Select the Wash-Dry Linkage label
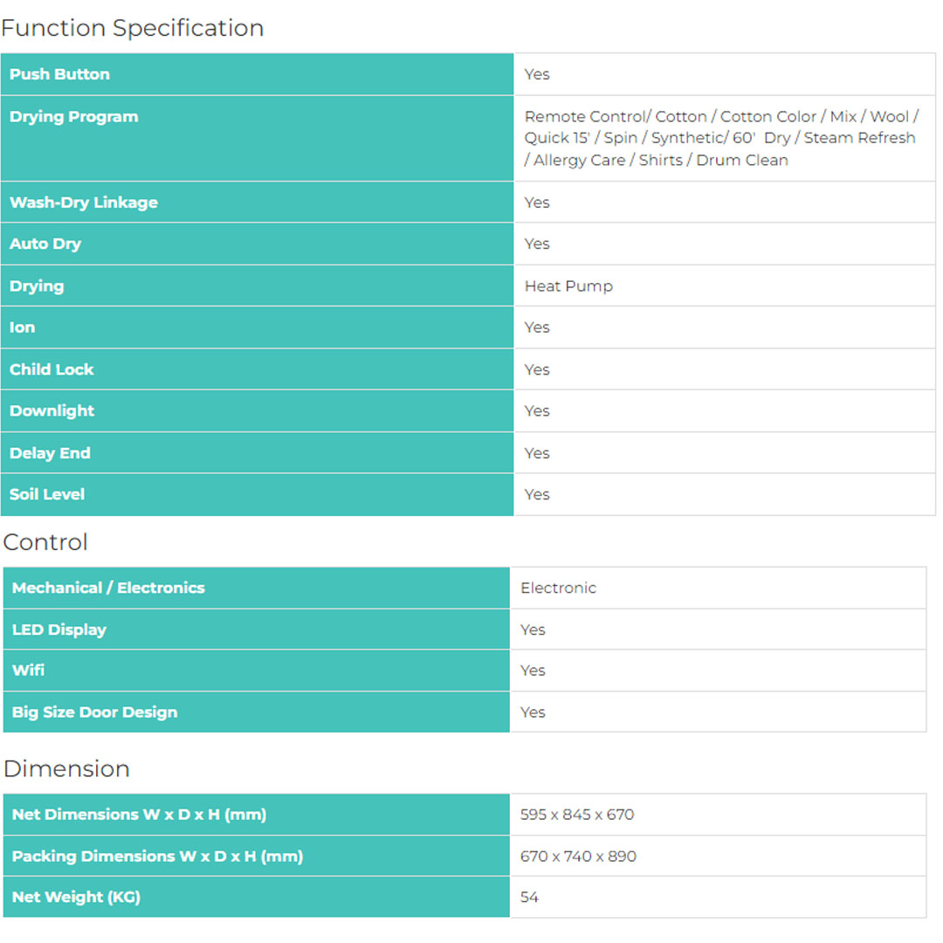The width and height of the screenshot is (943, 943). (84, 203)
